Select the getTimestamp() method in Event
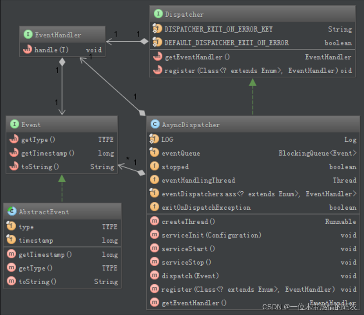This screenshot has height=315, width=364. click(x=48, y=153)
